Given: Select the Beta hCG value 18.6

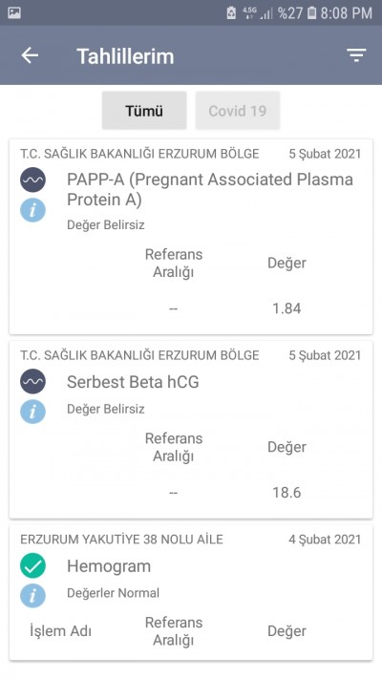Looking at the screenshot, I should (x=286, y=493).
